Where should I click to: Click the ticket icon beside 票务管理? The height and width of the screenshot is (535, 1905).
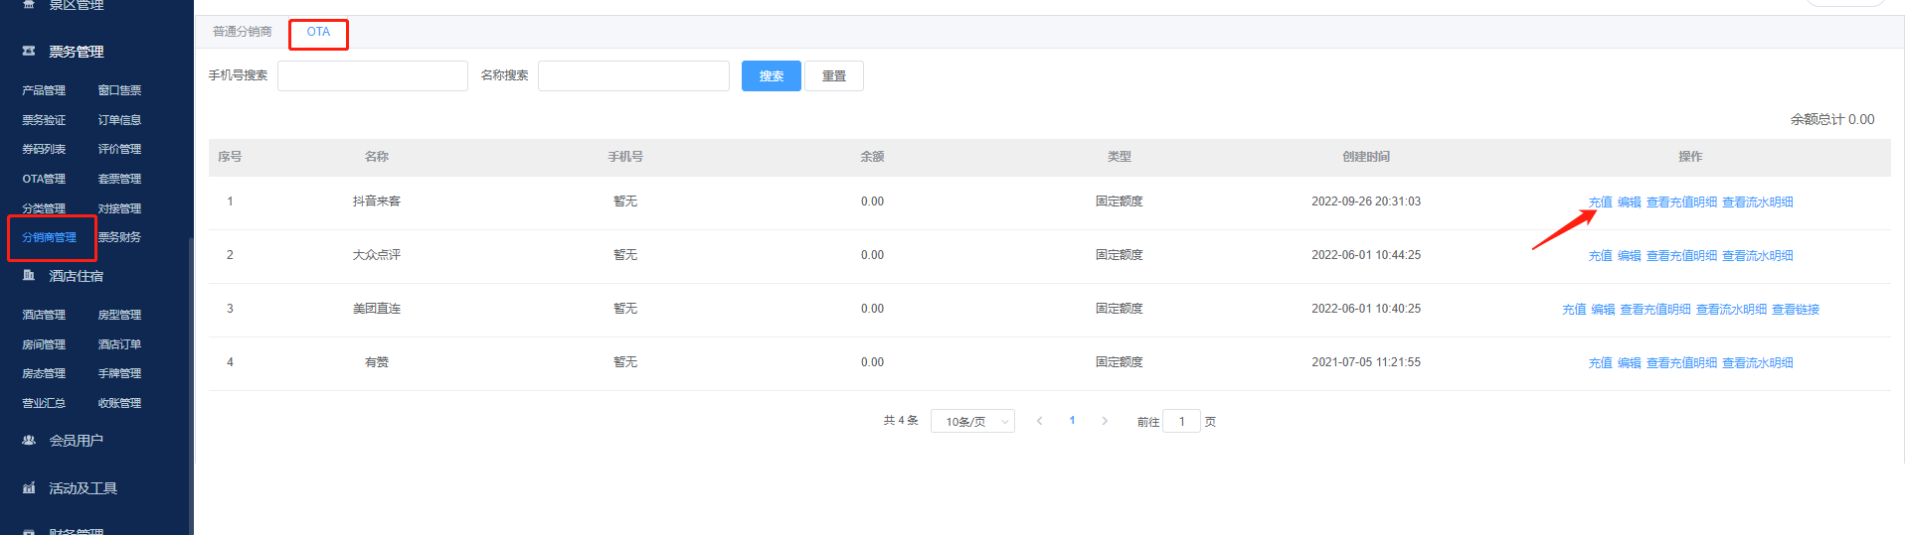pyautogui.click(x=29, y=52)
